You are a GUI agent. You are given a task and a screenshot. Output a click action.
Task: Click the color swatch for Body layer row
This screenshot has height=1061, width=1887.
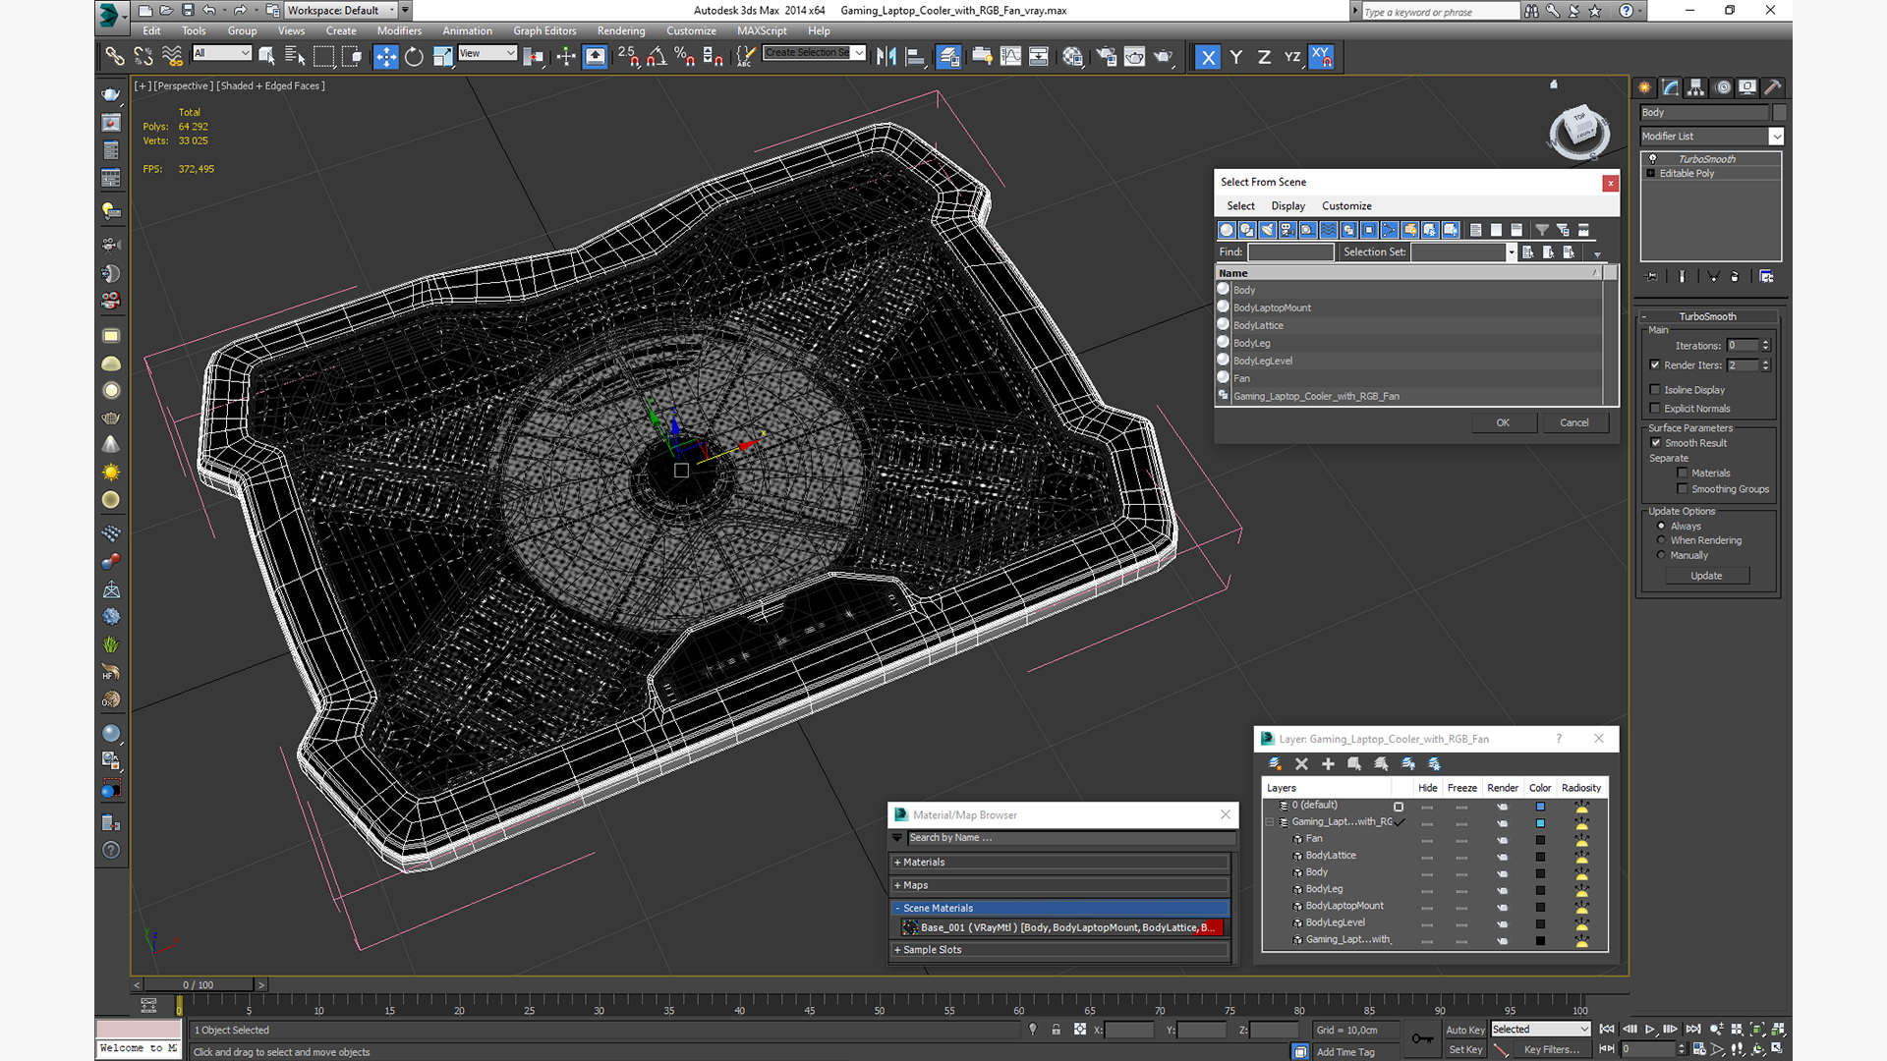coord(1540,873)
